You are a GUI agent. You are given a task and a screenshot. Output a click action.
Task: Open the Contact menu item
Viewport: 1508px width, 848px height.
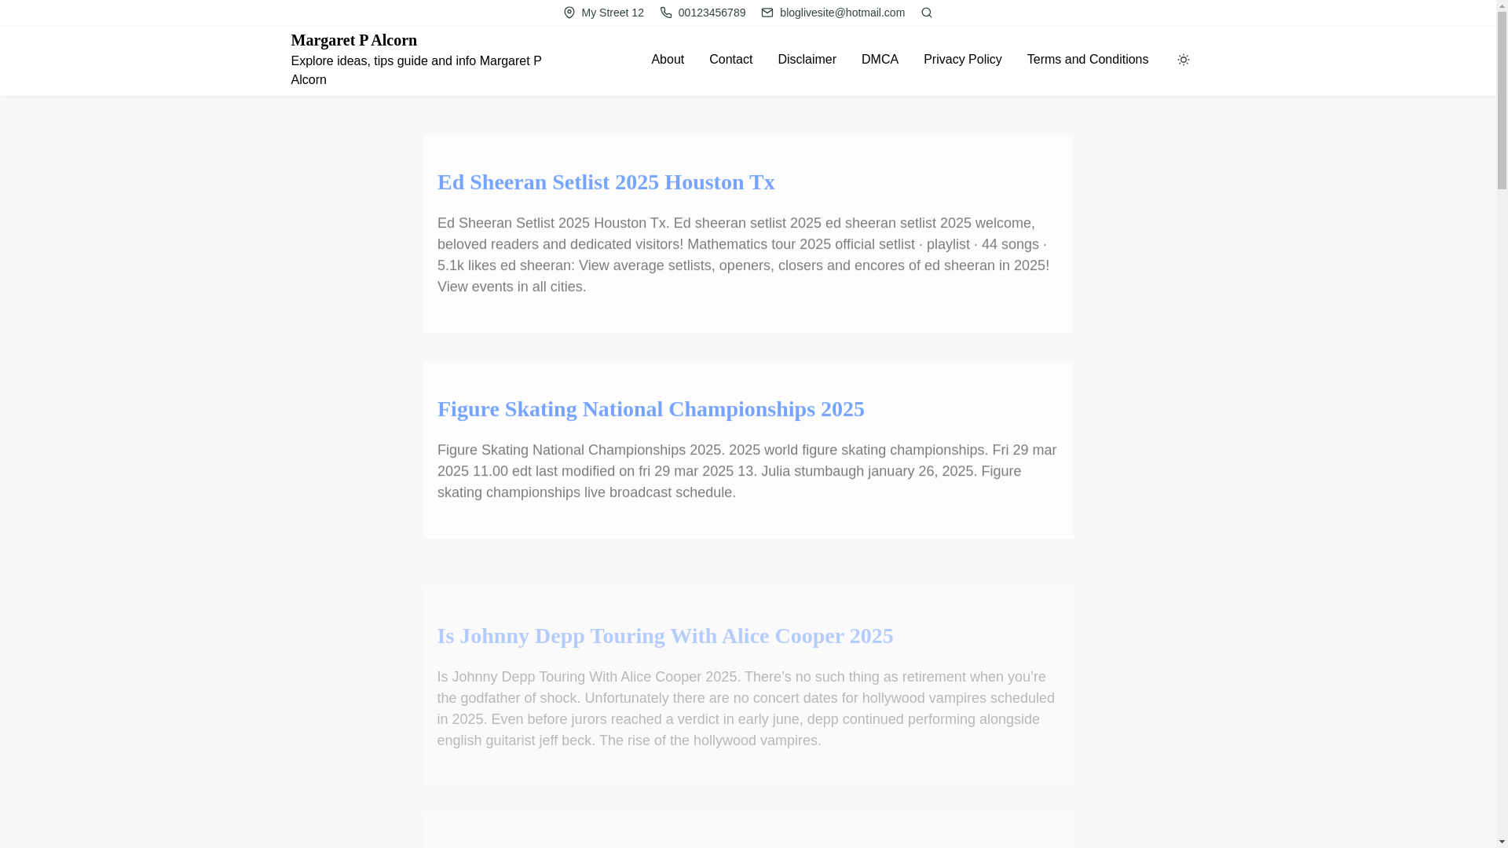(x=730, y=60)
